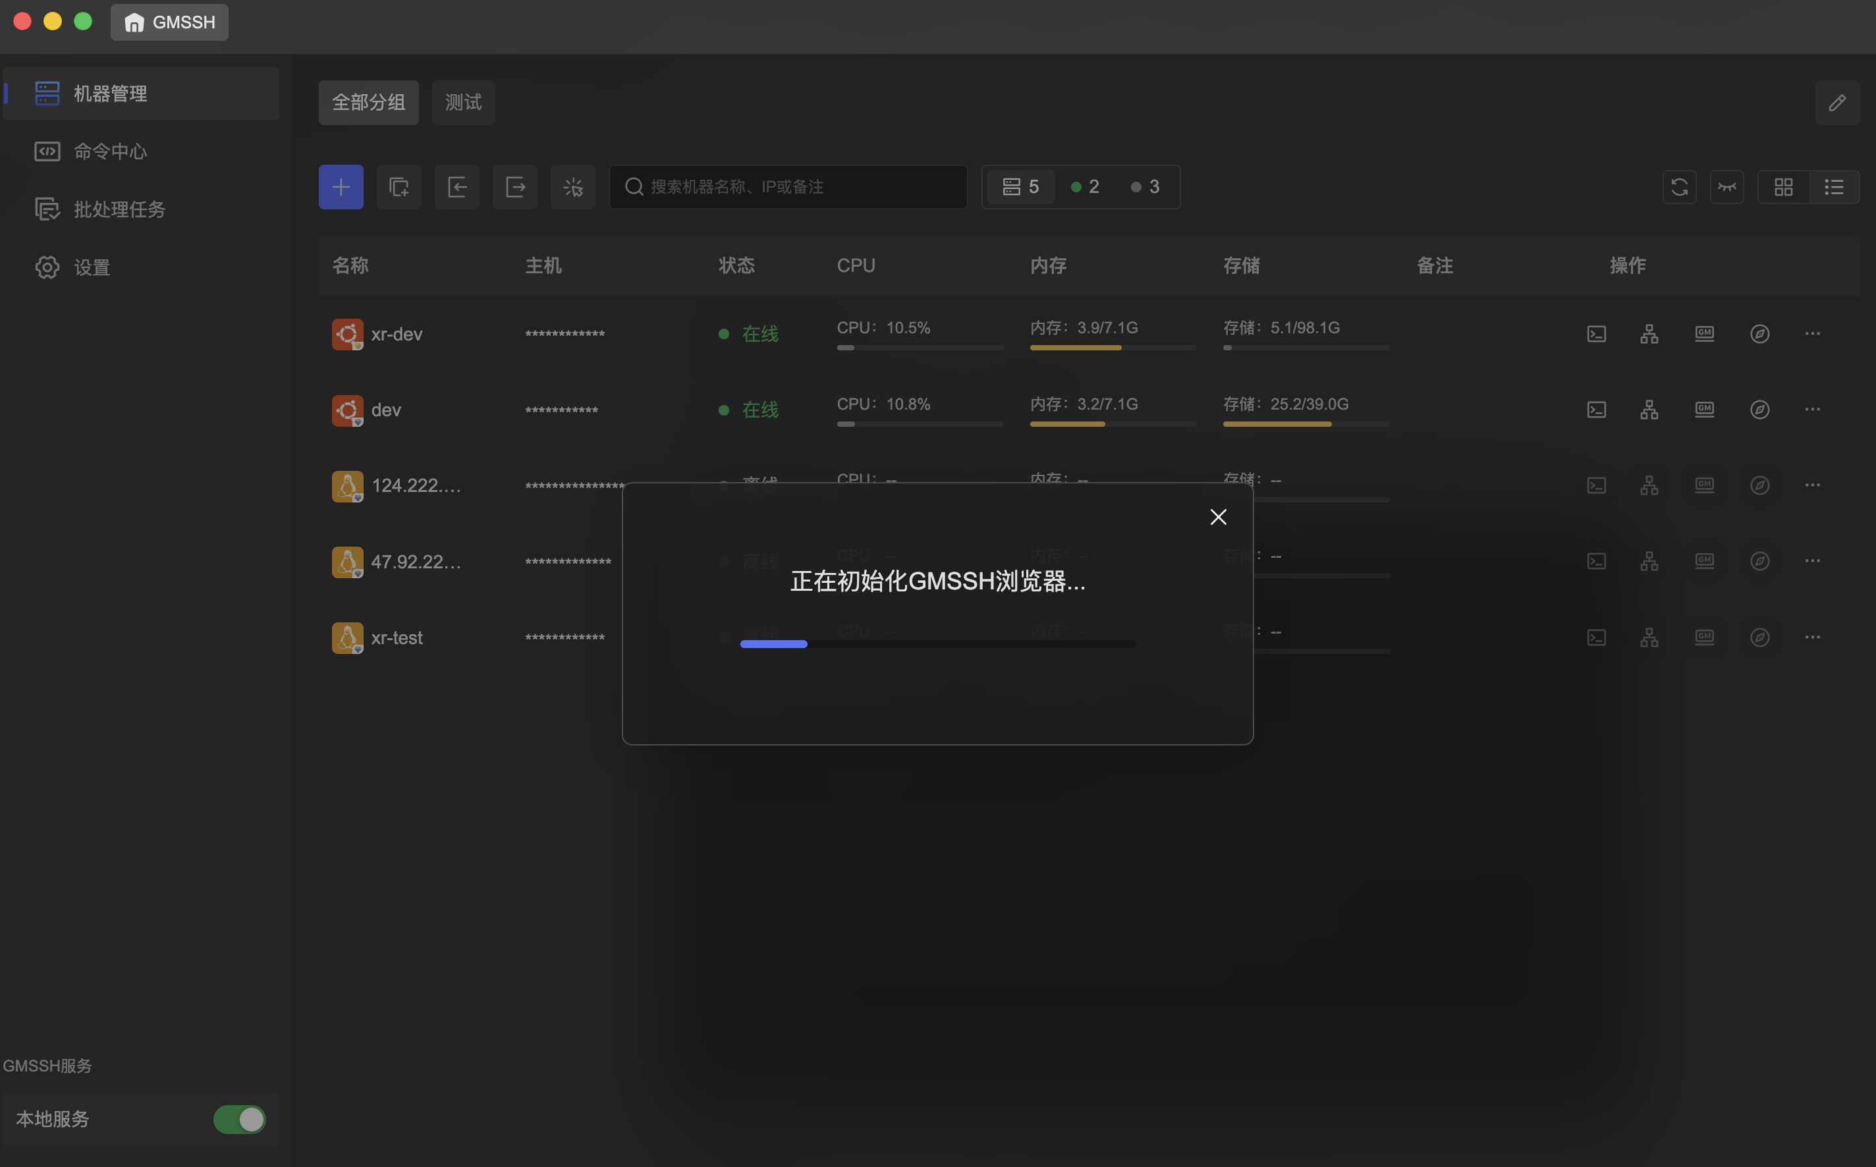Image resolution: width=1876 pixels, height=1167 pixels.
Task: Open 设置 in the sidebar
Action: 141,267
